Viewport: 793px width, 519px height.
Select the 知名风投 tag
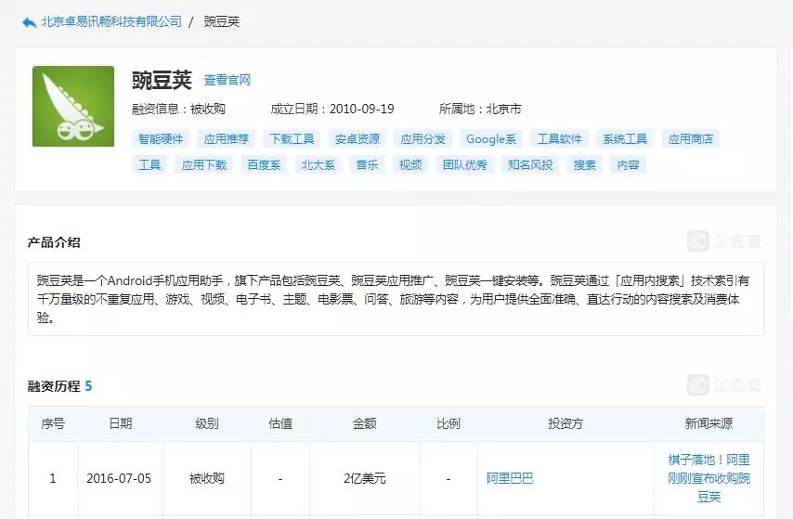coord(530,165)
